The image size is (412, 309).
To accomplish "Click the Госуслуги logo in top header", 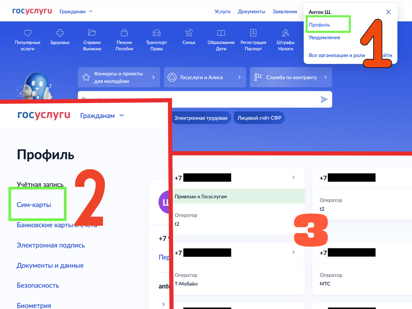I will point(32,11).
